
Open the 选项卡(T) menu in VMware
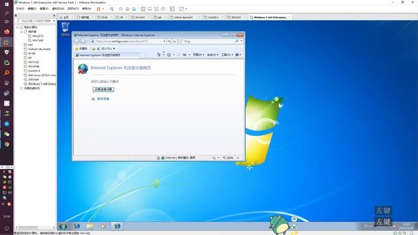click(x=73, y=8)
